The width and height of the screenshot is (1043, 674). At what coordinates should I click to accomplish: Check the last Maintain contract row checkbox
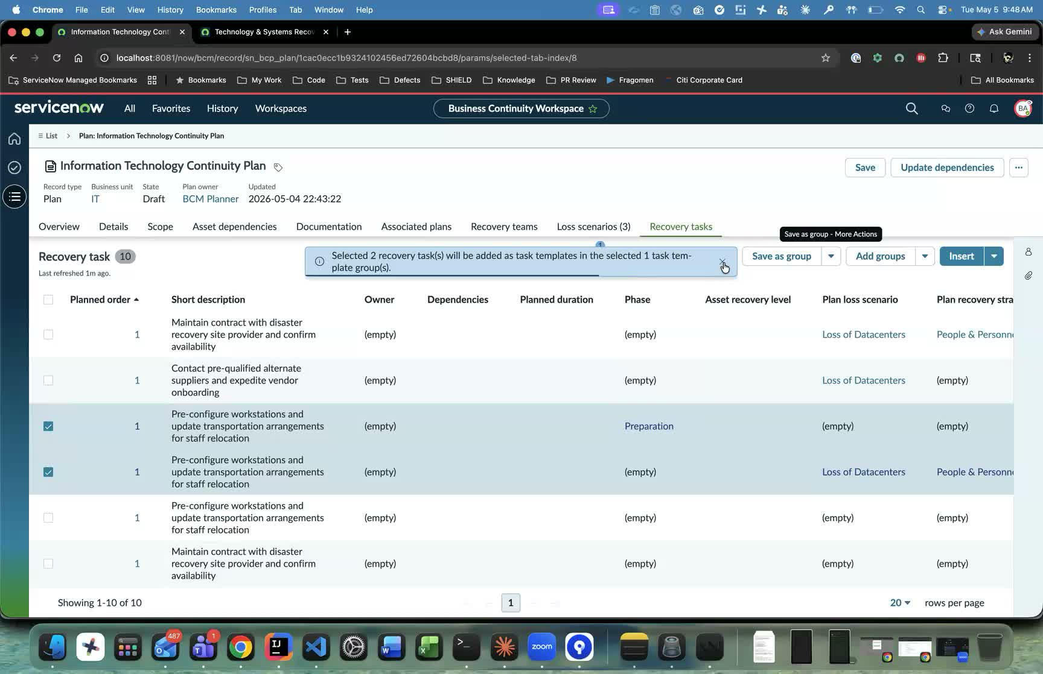[48, 564]
